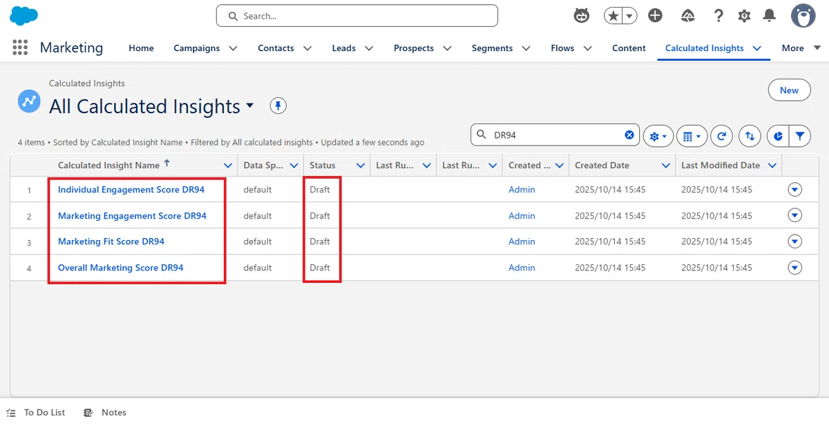Go to the Home tab
829x425 pixels.
(x=141, y=48)
